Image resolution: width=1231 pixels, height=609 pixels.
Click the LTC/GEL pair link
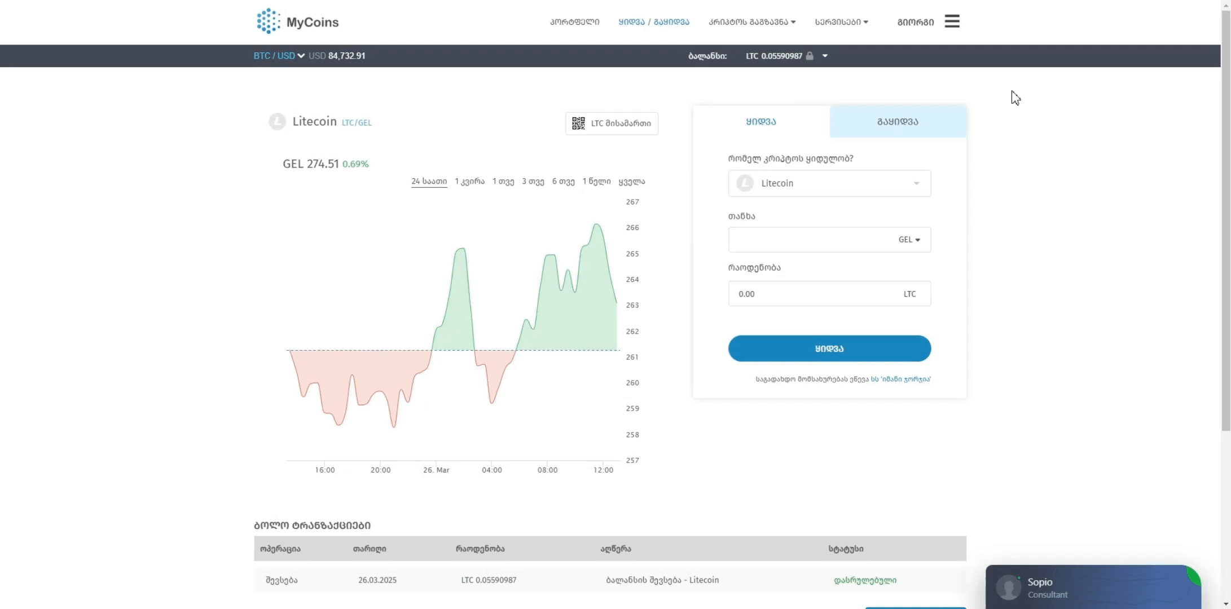[357, 122]
